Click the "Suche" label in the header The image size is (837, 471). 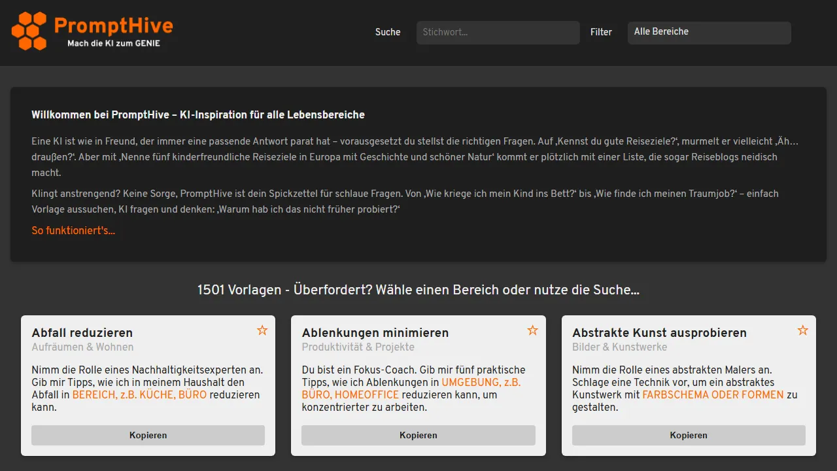(388, 32)
